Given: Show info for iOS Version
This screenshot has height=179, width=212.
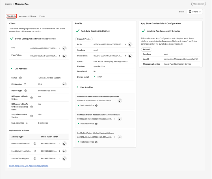Looking at the screenshot, I should point(25,84).
